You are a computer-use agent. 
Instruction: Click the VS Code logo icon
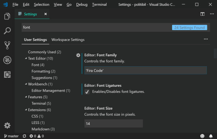[5, 4]
